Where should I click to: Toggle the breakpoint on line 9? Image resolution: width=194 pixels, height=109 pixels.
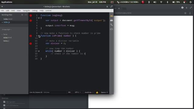click(x=31, y=36)
